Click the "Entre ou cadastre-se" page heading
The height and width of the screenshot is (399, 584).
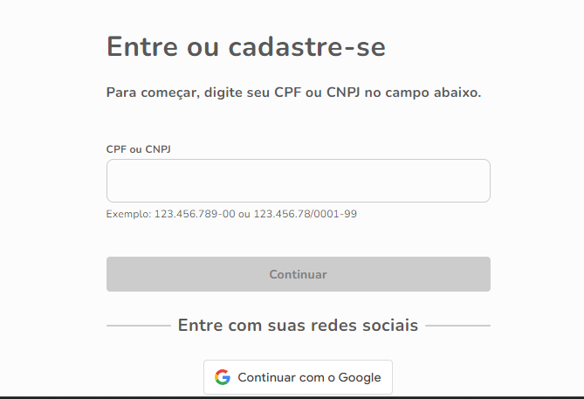pos(245,47)
